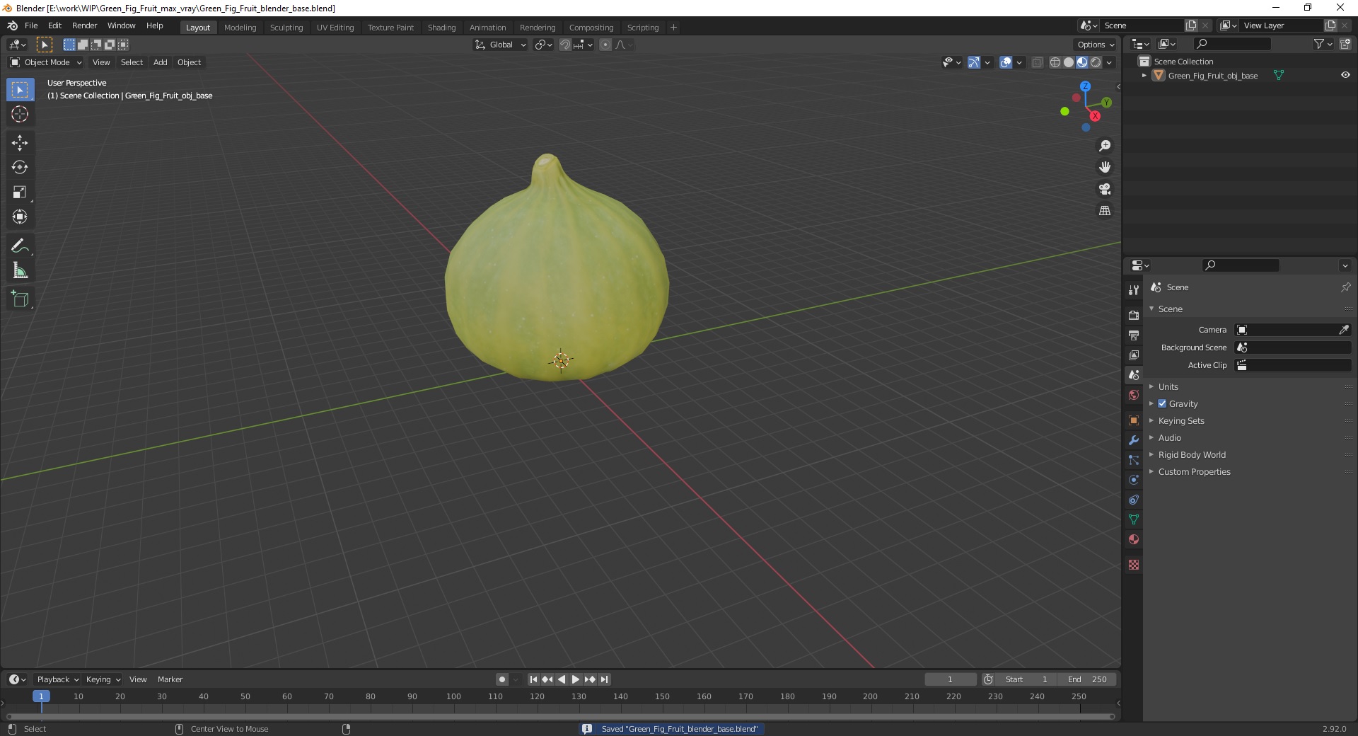Activate the Rotate tool
This screenshot has width=1358, height=736.
pos(20,168)
